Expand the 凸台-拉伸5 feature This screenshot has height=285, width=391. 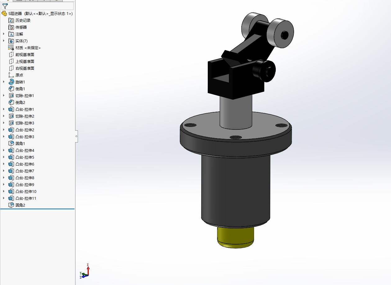[x=4, y=157]
